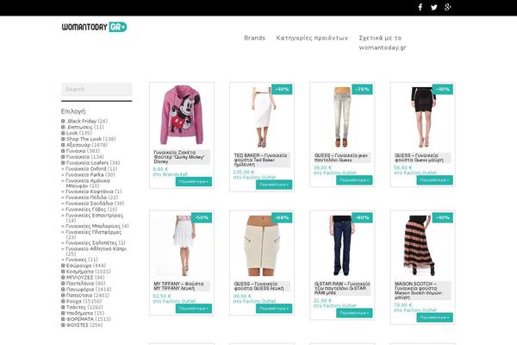
Task: Expand the Παντελόνια category icon
Action: tap(63, 283)
